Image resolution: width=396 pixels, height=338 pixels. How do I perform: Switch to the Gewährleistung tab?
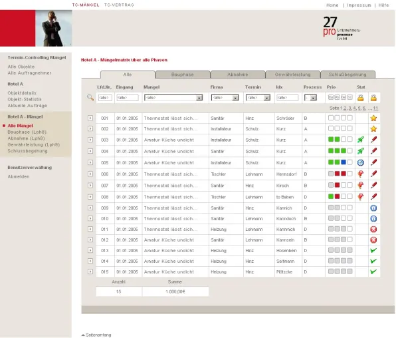click(293, 75)
